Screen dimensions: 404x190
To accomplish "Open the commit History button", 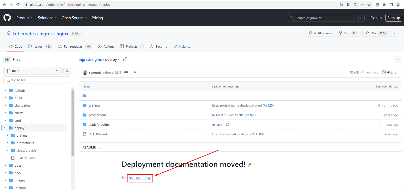I will (389, 72).
